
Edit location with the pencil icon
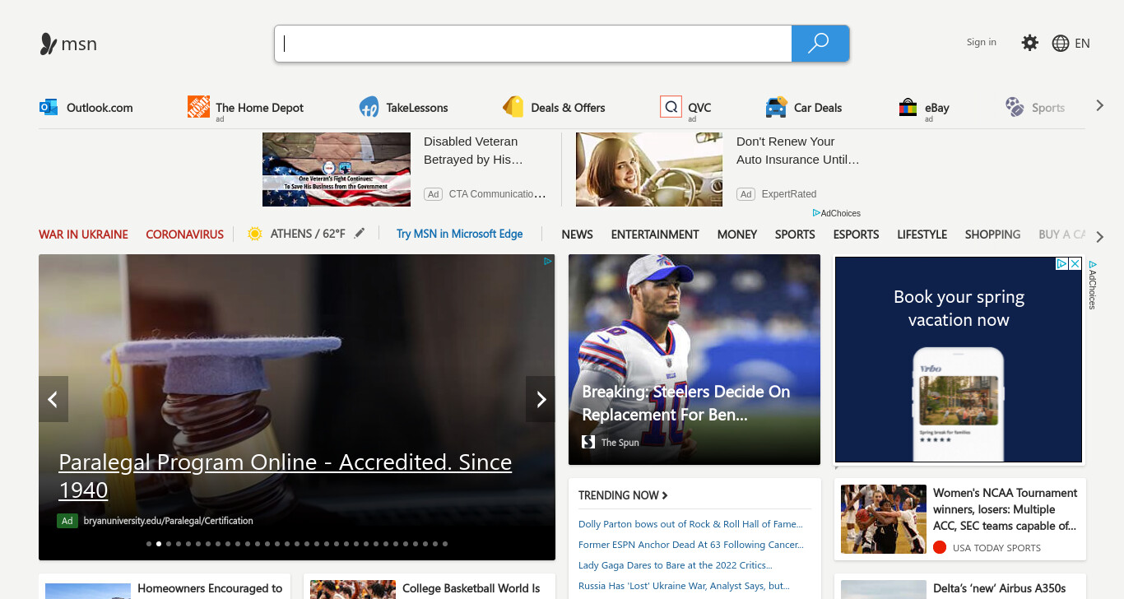(x=359, y=234)
